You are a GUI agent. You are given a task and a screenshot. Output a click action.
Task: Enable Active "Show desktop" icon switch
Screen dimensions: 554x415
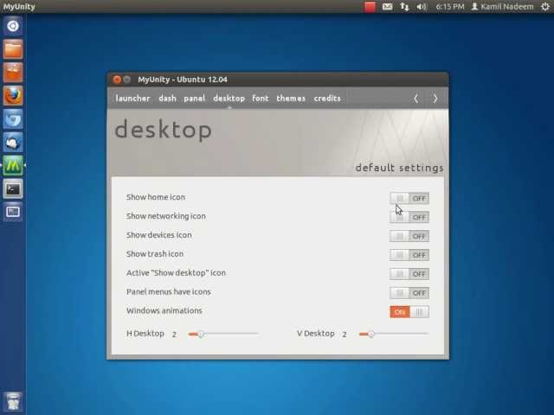coord(409,274)
